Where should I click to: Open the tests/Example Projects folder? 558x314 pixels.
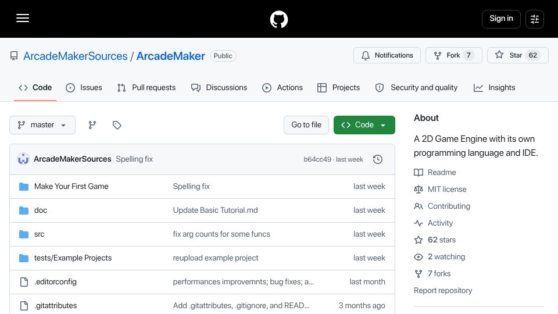coord(73,258)
